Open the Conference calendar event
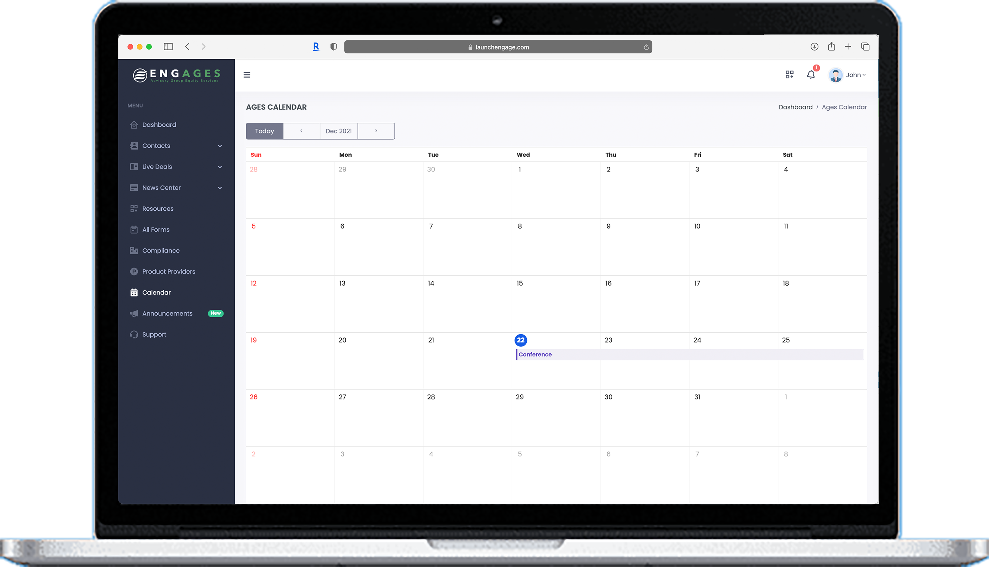The image size is (989, 567). coord(535,354)
